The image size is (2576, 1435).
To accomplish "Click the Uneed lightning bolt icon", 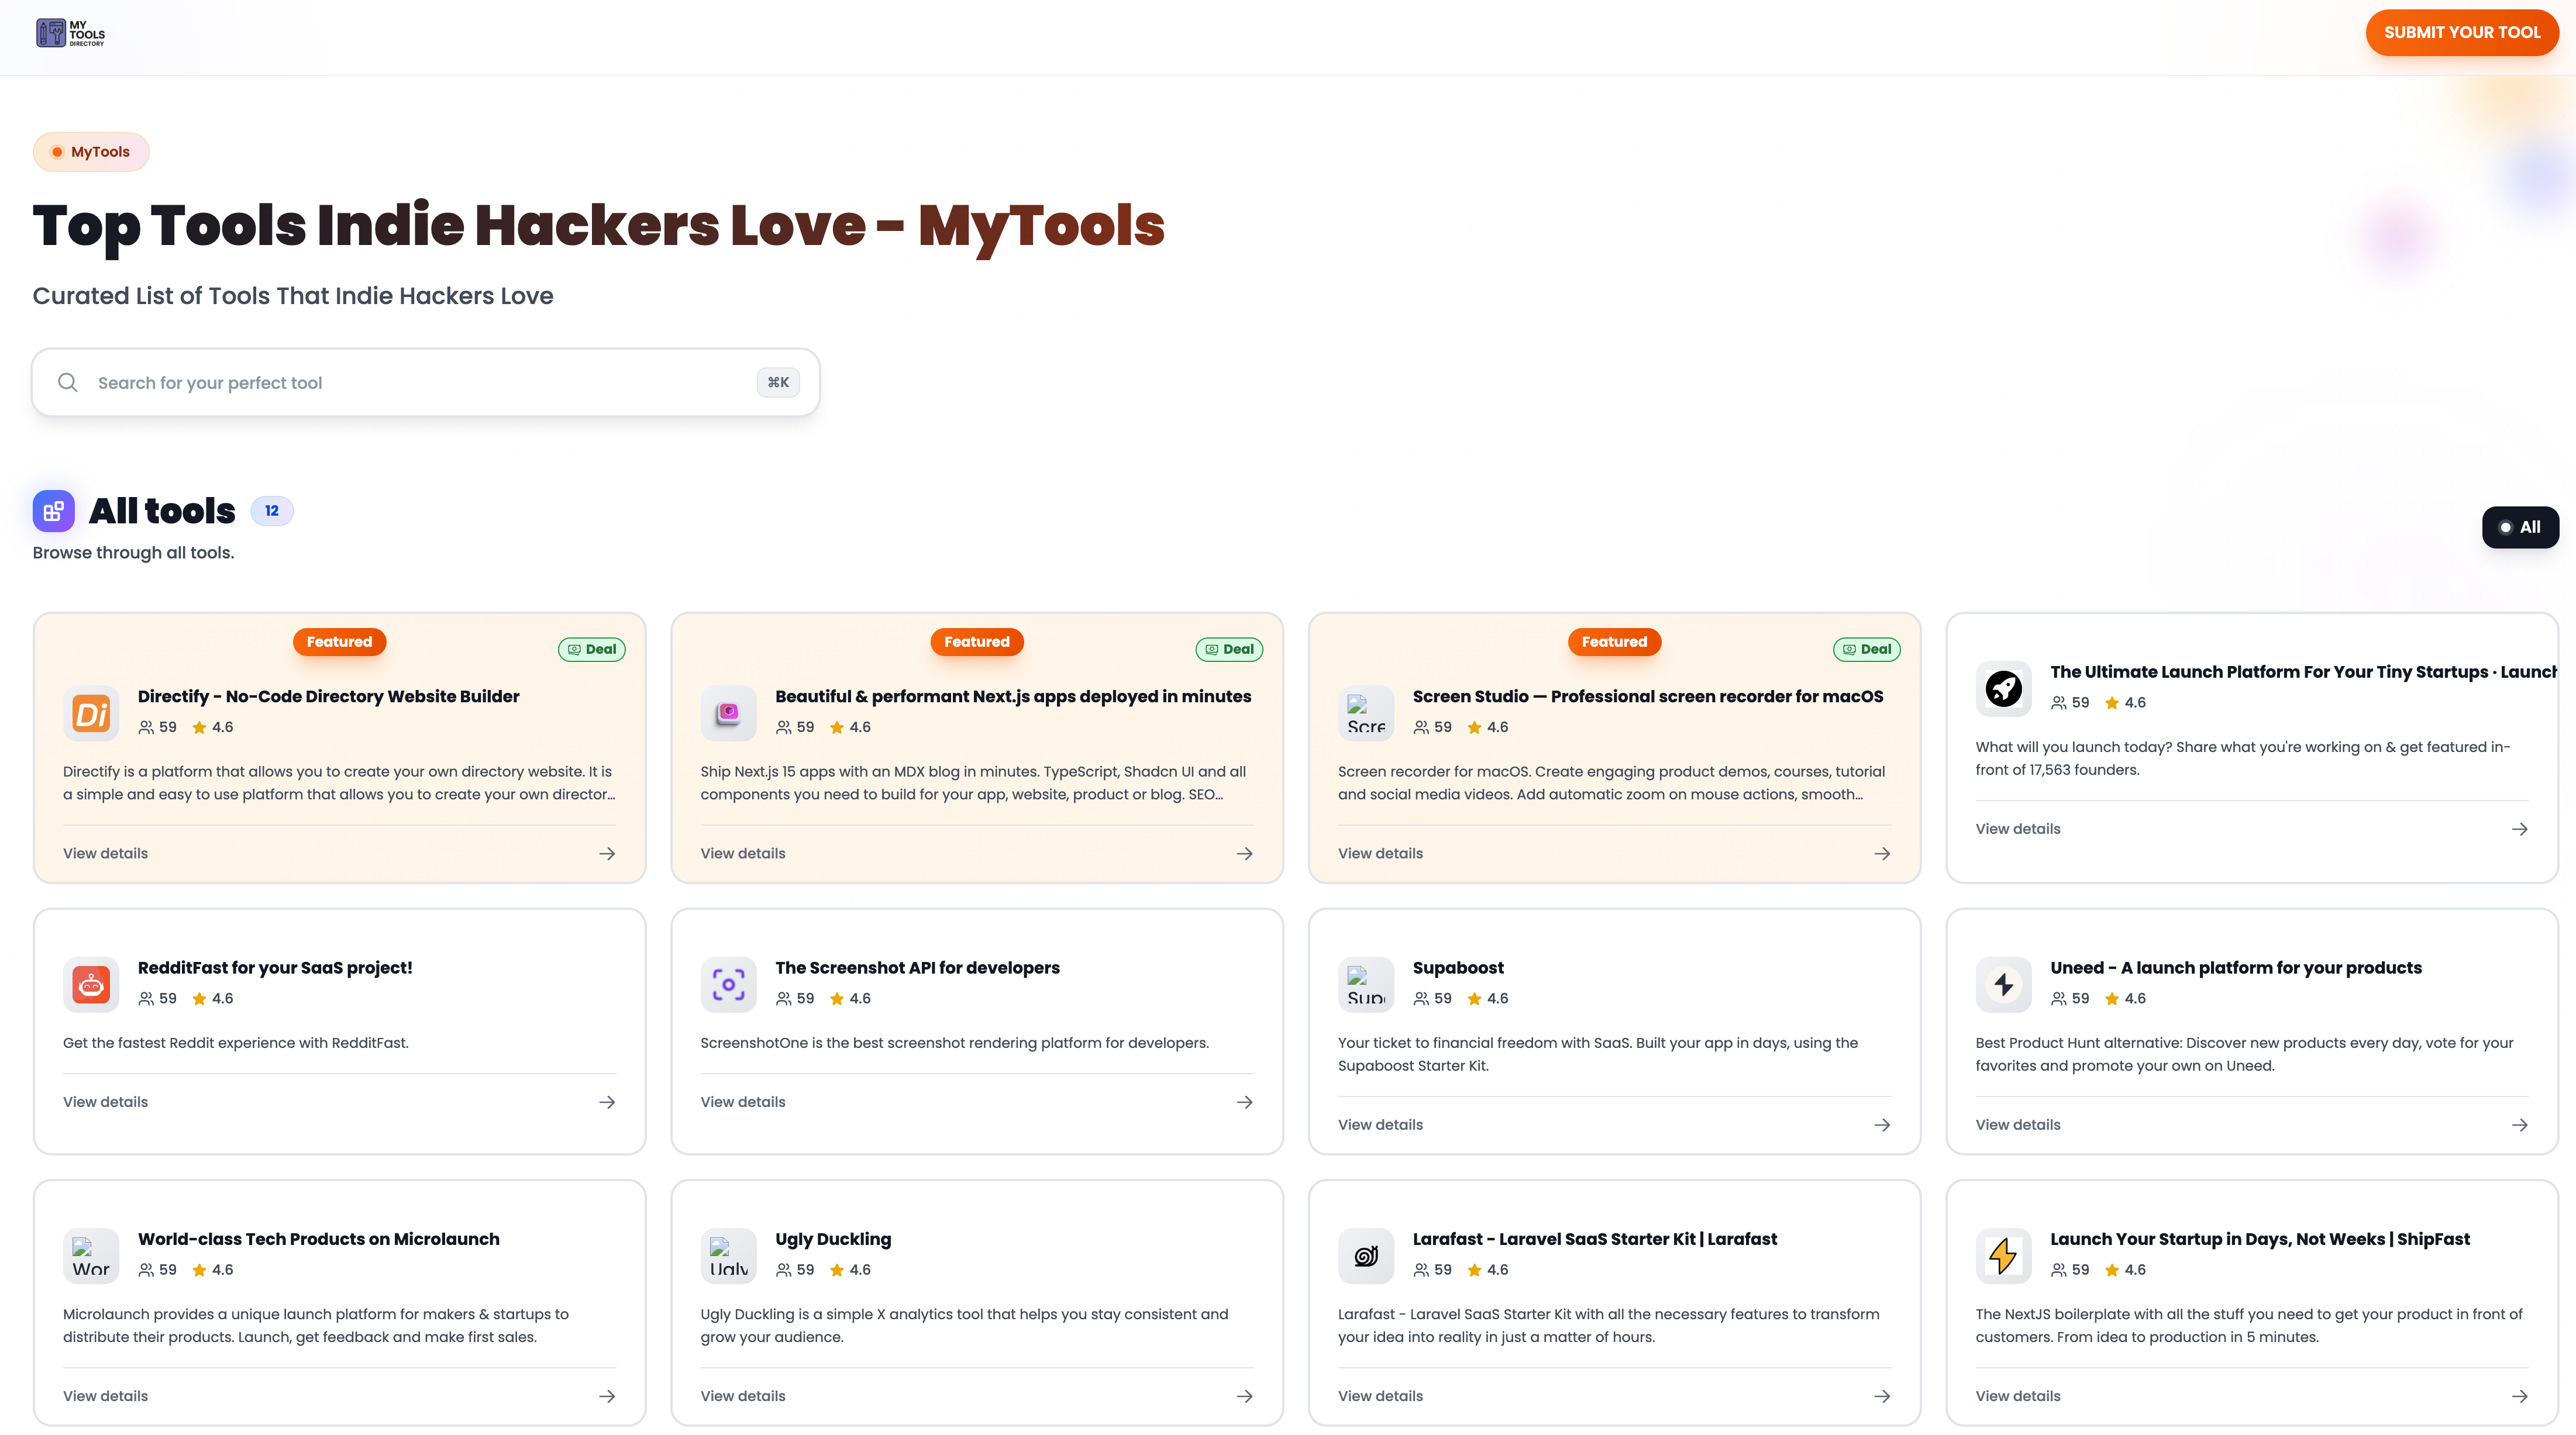I will [x=2003, y=984].
